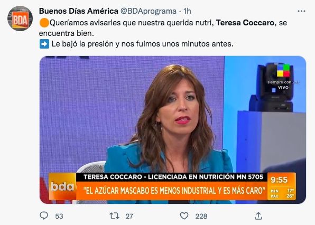Open the three-dot more options menu
This screenshot has width=315, height=225.
pyautogui.click(x=301, y=11)
